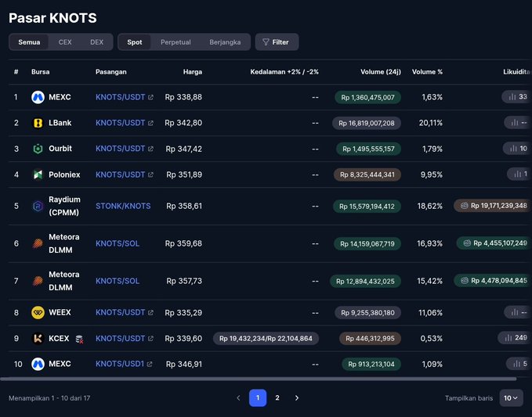
Task: Switch to the Berjangka tab
Action: point(225,42)
